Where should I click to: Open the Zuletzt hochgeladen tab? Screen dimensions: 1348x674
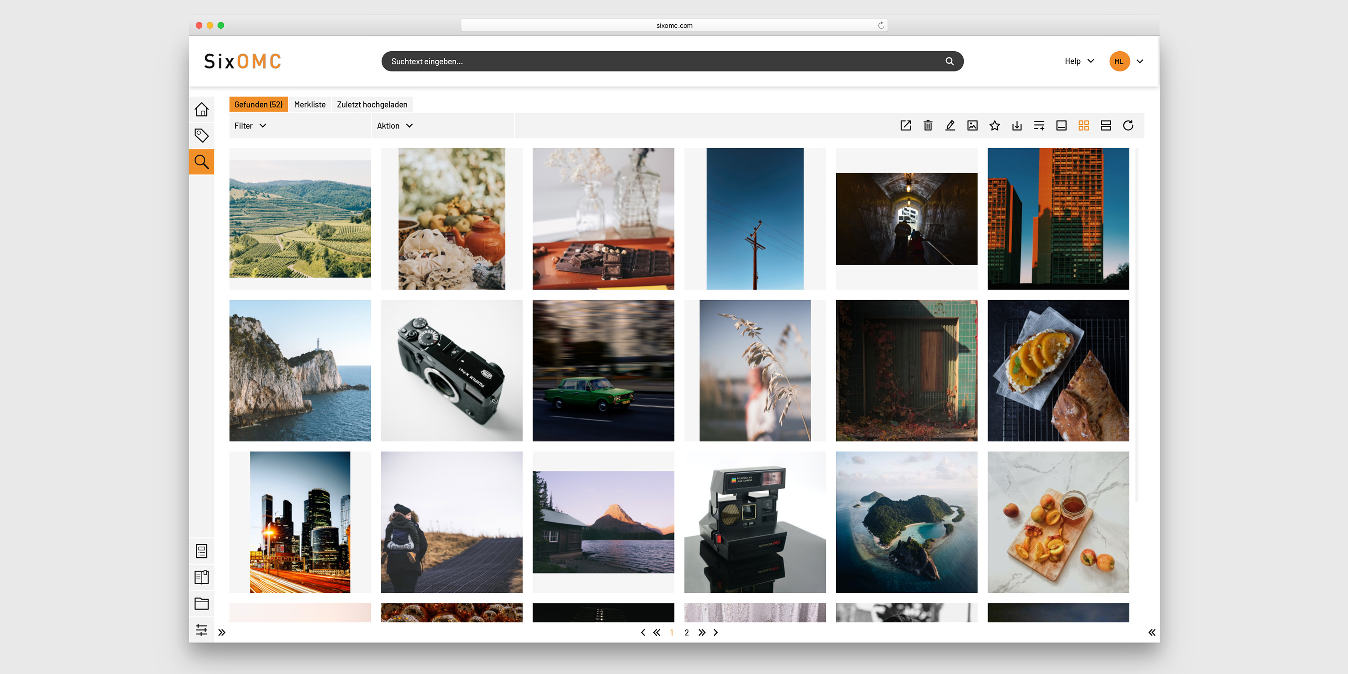(372, 105)
